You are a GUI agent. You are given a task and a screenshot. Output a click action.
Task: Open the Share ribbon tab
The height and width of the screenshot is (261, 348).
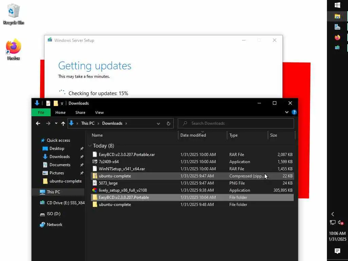[80, 112]
